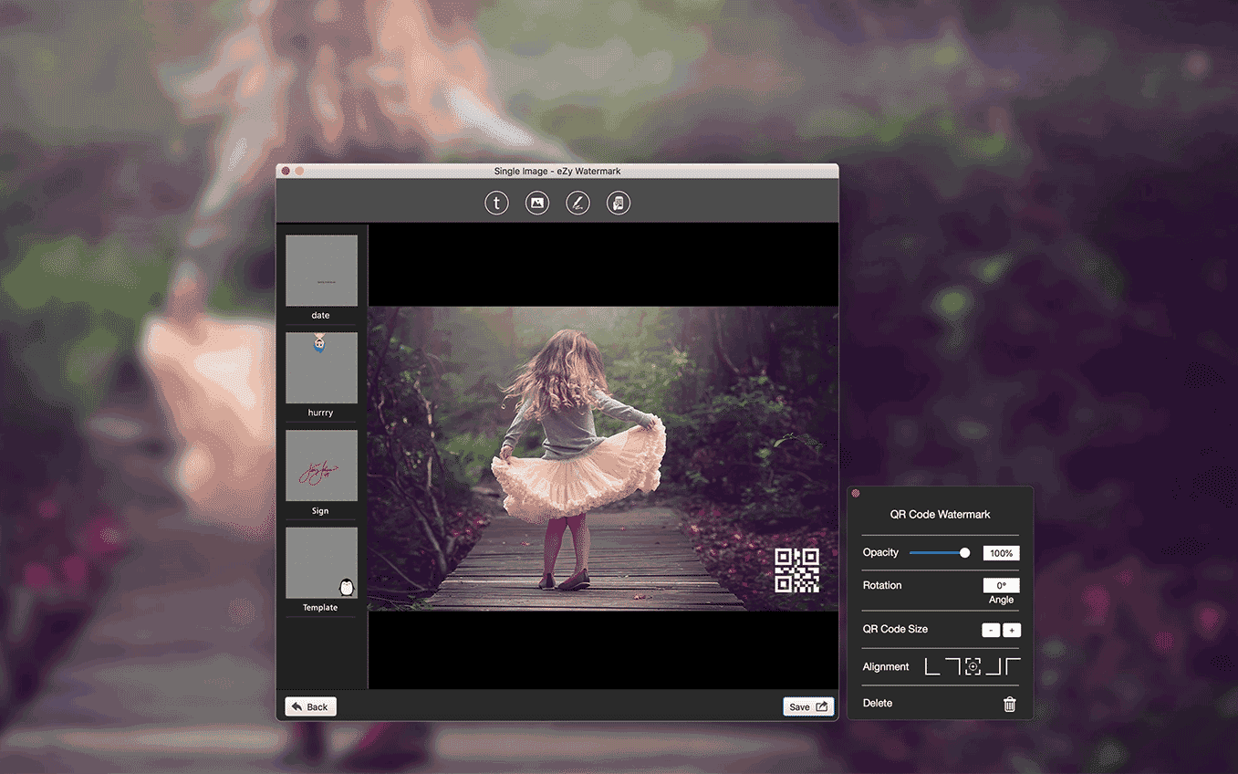1238x774 pixels.
Task: Add a text watermark with the 't' icon
Action: (496, 204)
